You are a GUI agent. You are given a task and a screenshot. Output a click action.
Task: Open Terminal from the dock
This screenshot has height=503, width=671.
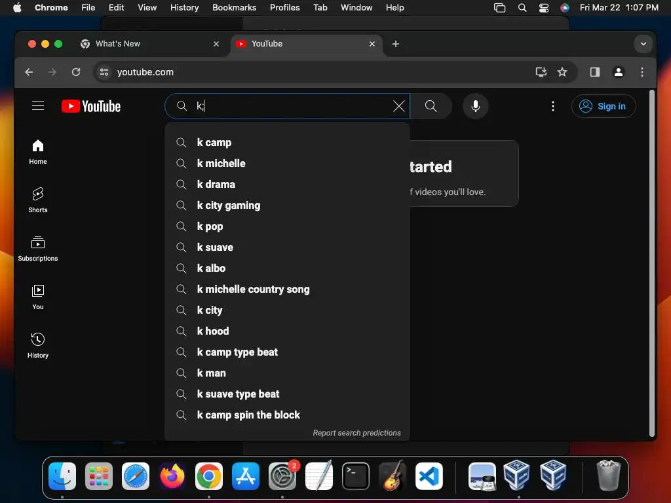356,476
